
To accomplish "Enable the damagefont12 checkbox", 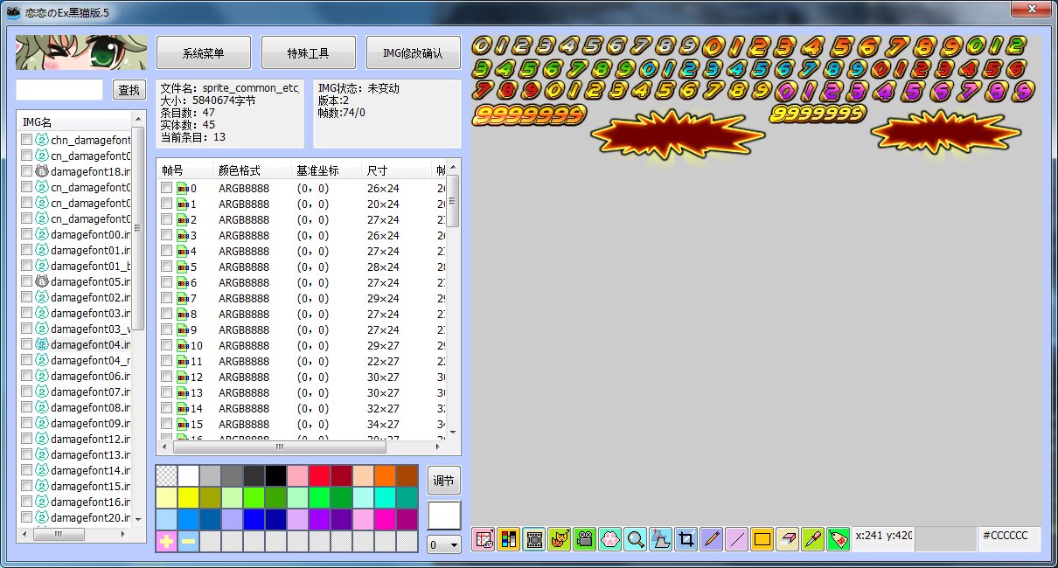I will click(x=27, y=439).
